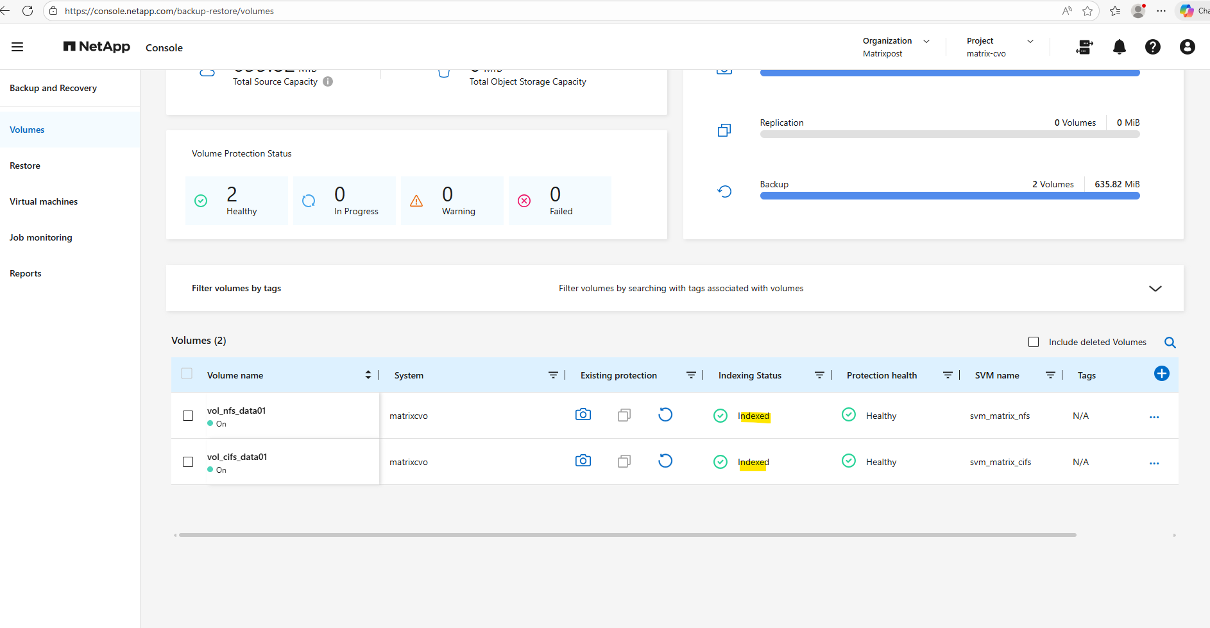
Task: Enable Include deleted Volumes checkbox
Action: tap(1034, 343)
